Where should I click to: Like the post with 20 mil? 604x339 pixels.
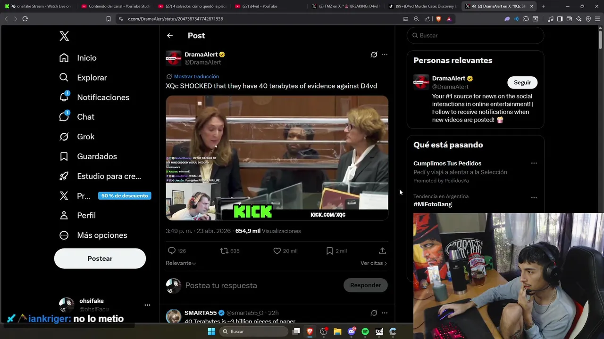277,251
